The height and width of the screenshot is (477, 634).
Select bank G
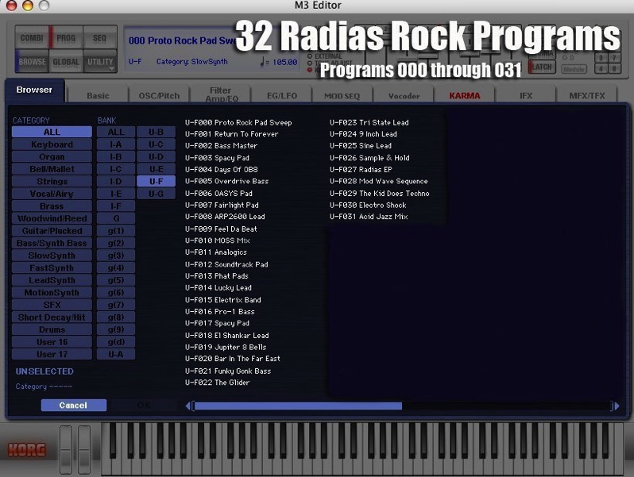(116, 218)
